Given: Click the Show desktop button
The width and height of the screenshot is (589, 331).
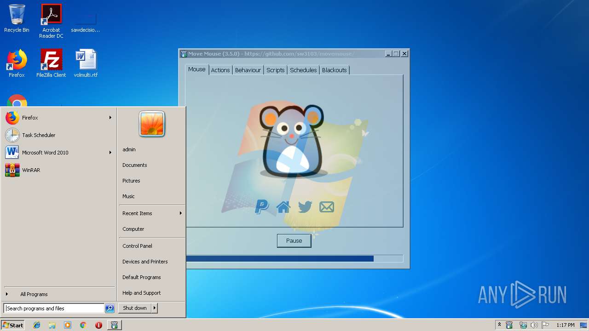Looking at the screenshot, I should pos(583,325).
